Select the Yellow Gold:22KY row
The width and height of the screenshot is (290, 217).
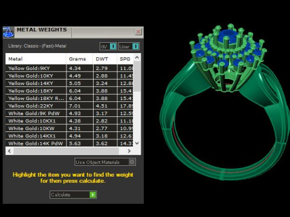69,105
